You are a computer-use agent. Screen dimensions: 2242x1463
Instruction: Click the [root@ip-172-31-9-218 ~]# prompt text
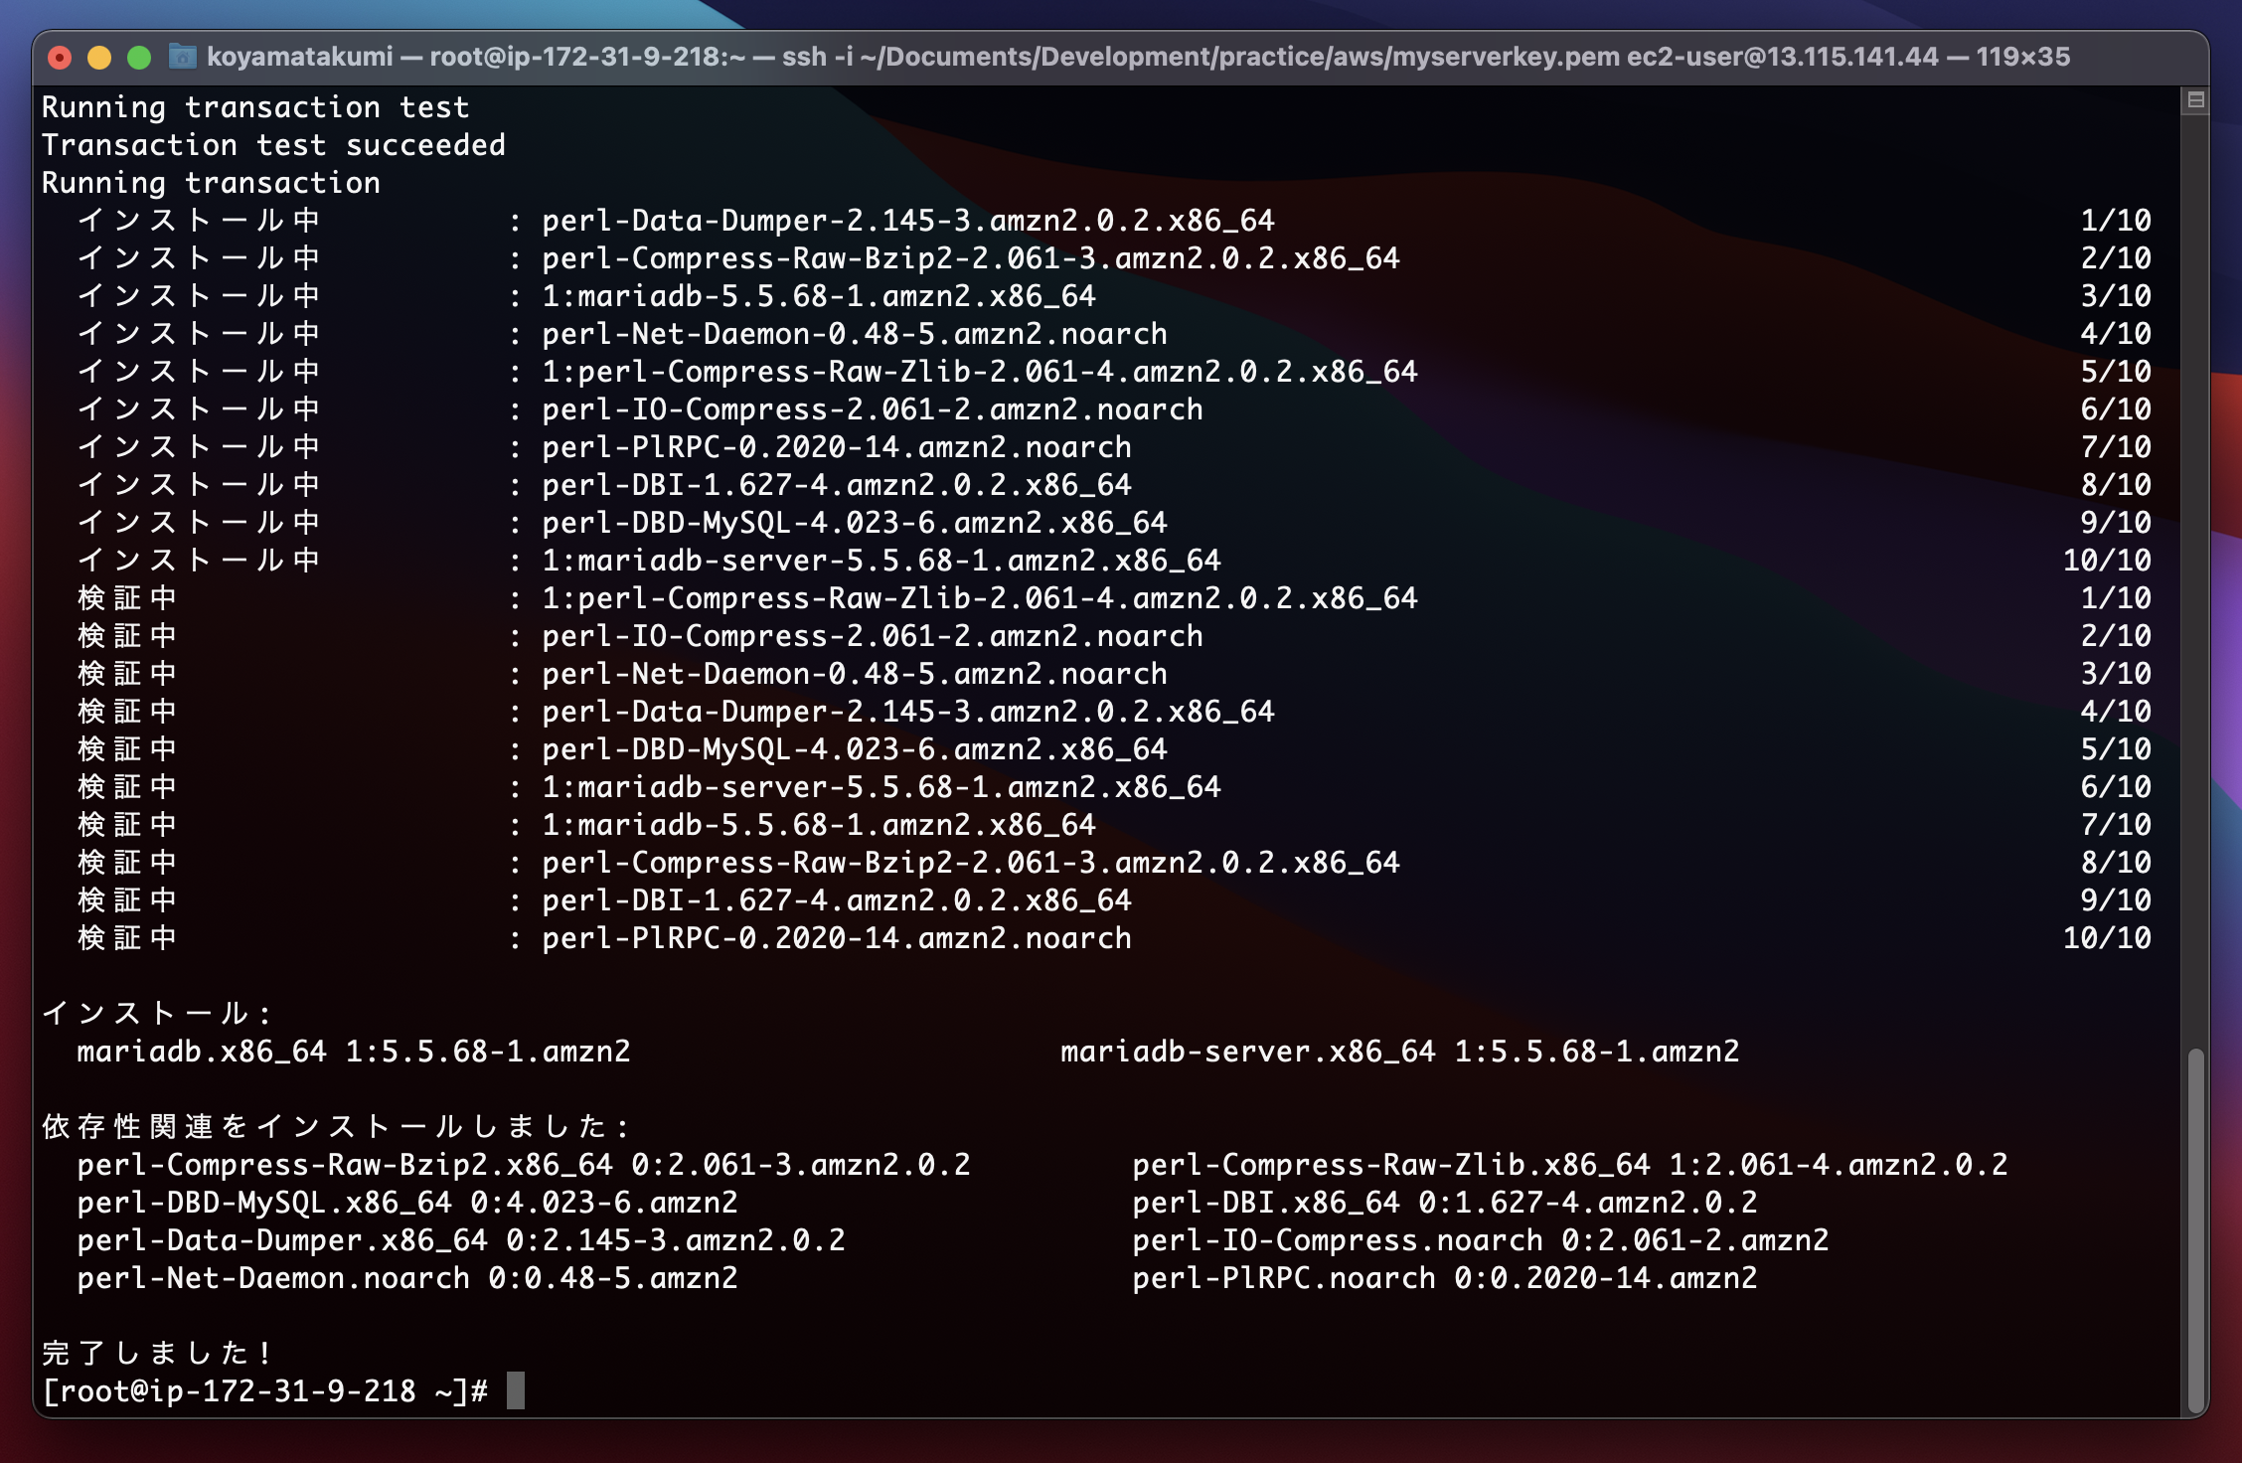(x=264, y=1390)
